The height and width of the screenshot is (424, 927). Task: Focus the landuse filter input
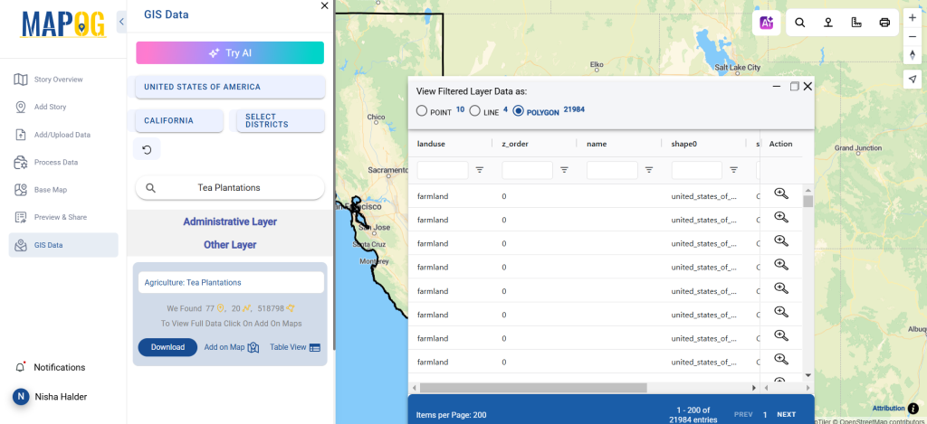coord(443,170)
